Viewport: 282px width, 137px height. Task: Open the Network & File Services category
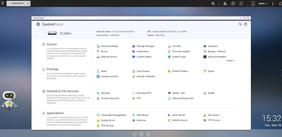point(63,91)
